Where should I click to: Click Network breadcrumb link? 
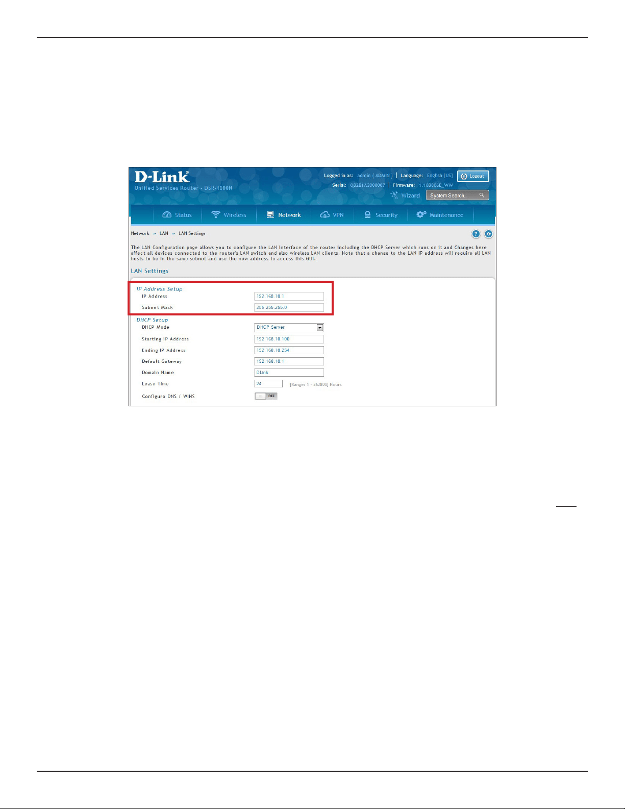point(140,233)
